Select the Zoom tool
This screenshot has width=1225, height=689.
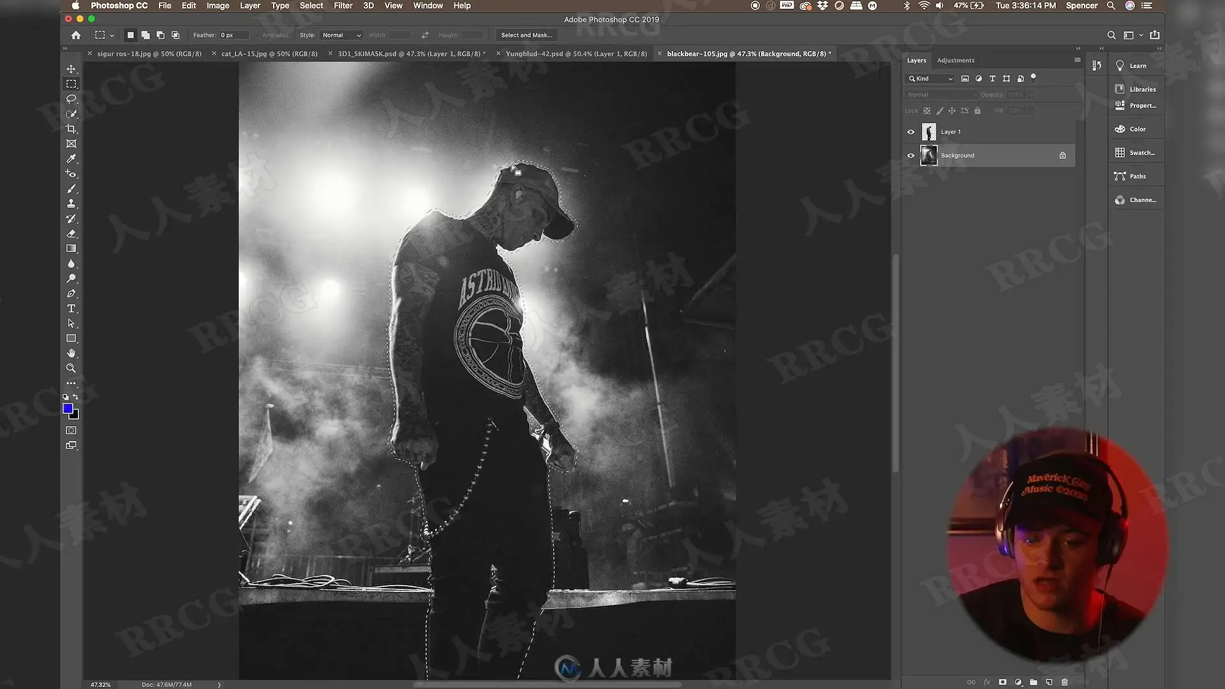71,368
